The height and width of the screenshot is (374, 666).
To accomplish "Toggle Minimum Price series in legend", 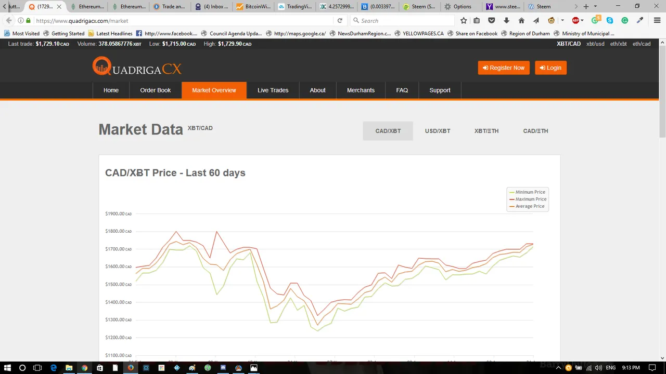I will click(527, 192).
